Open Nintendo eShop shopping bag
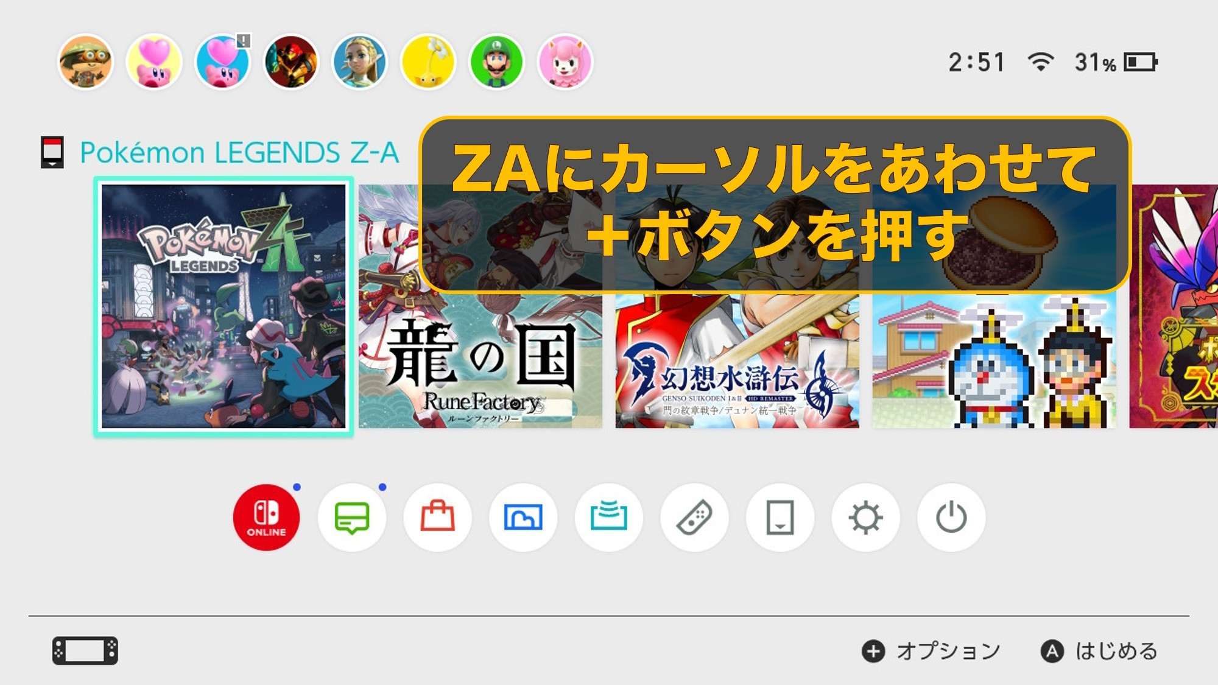The width and height of the screenshot is (1218, 685). (437, 518)
